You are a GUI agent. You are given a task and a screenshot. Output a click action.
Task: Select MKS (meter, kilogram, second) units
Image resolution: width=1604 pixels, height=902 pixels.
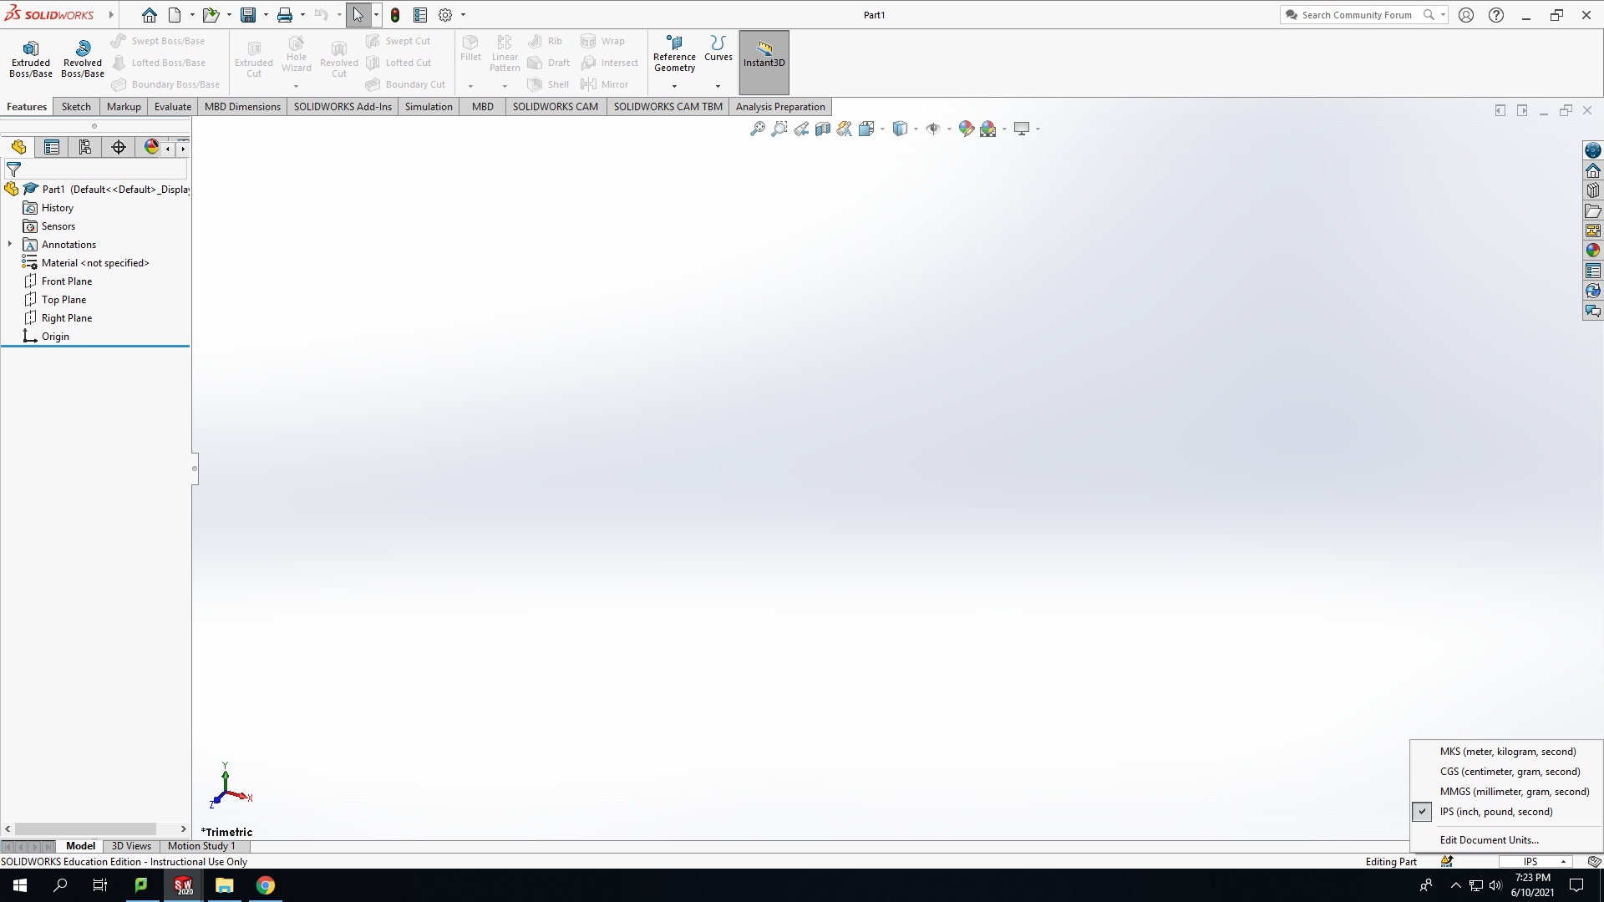[1508, 752]
